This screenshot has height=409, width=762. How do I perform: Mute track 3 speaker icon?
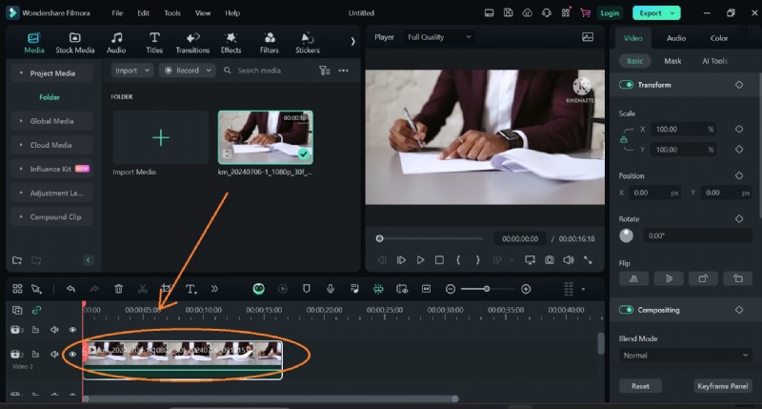click(54, 330)
